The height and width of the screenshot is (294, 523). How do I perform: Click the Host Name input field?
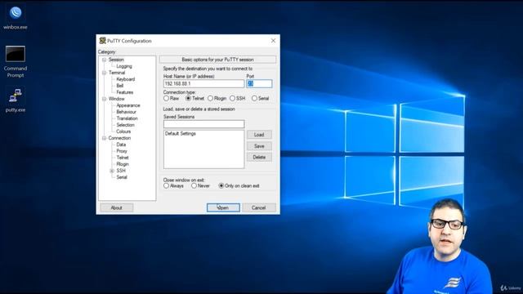(x=203, y=83)
